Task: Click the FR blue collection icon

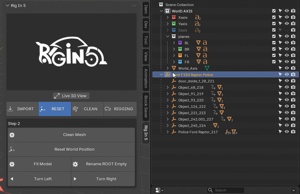Action: pyautogui.click(x=180, y=62)
